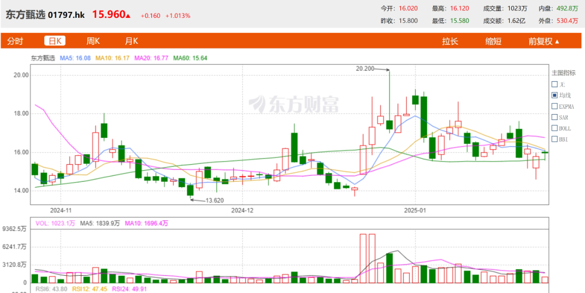Viewport: 585px width, 293px height.
Task: Click the volume MA10: 1696.4万 label
Action: (x=147, y=223)
